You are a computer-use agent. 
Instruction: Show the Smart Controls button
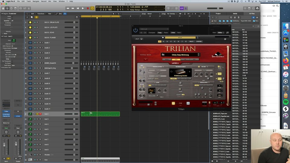pyautogui.click(x=21, y=8)
